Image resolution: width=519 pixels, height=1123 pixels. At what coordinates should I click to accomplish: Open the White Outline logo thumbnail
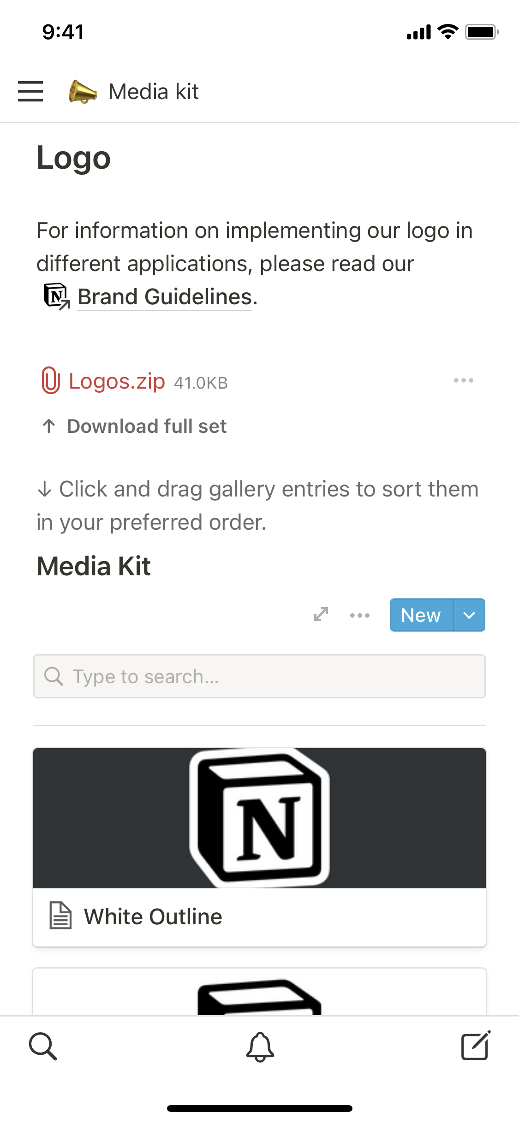click(x=259, y=818)
